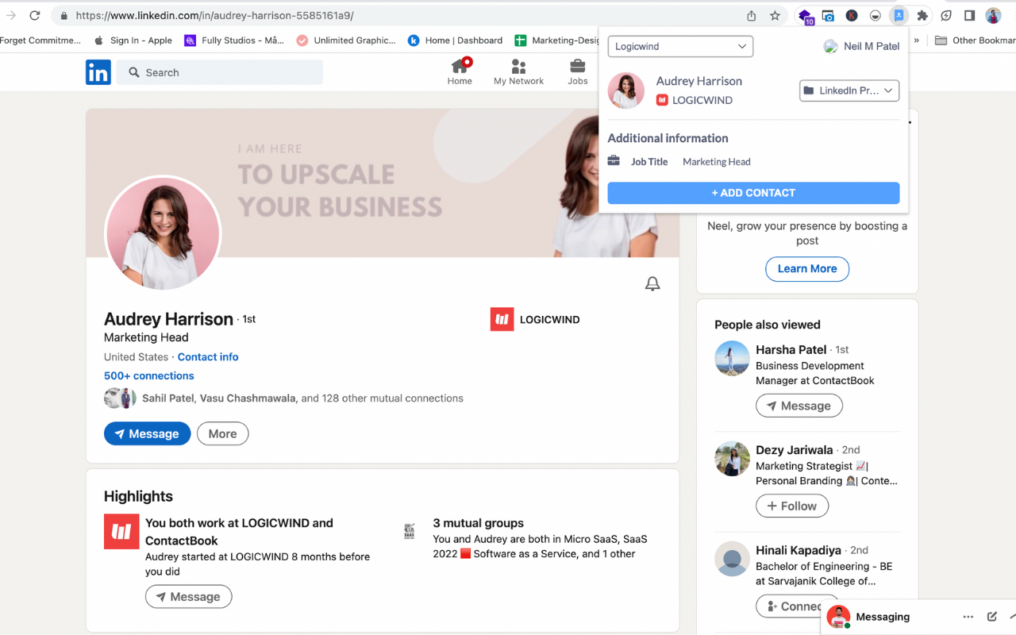
Task: Open the Home tab in LinkedIn navigation
Action: click(x=460, y=71)
